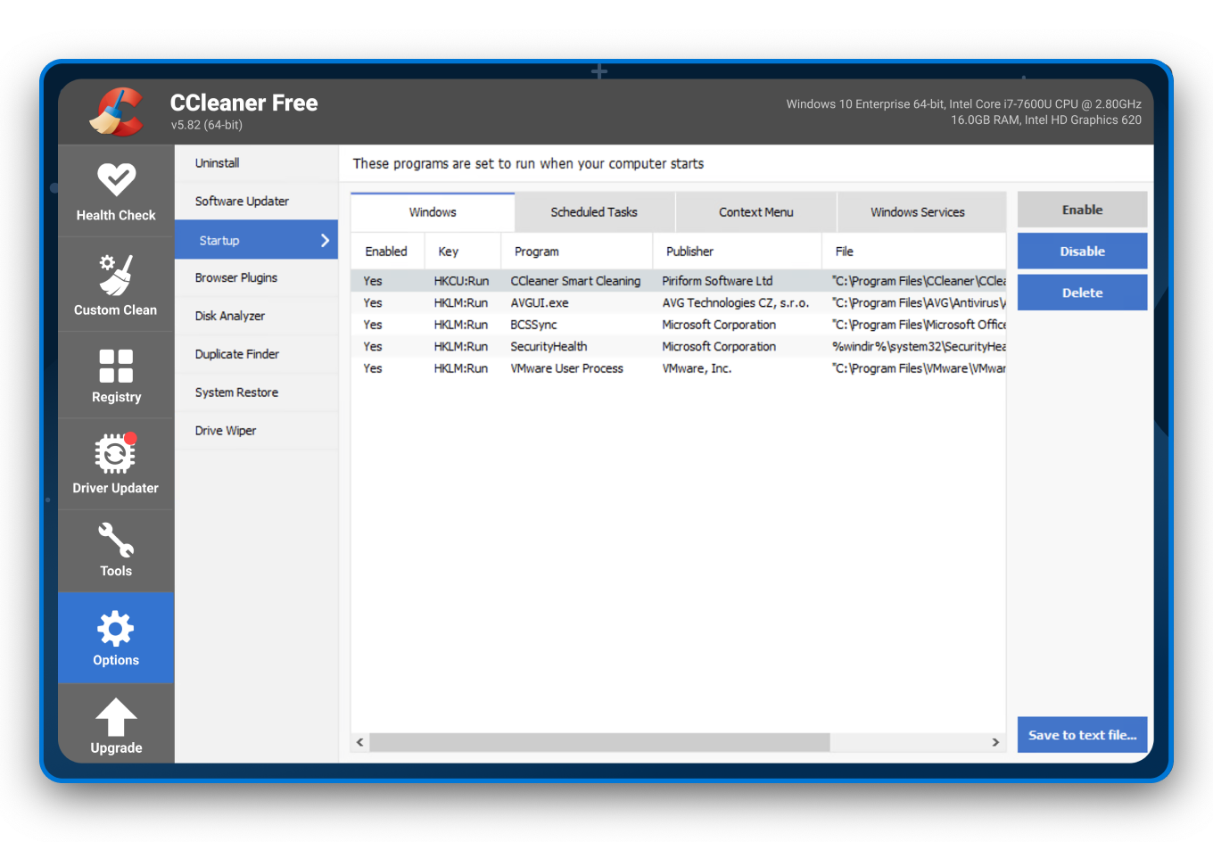
Task: Click the horizontal scrollbar right arrow
Action: point(996,741)
